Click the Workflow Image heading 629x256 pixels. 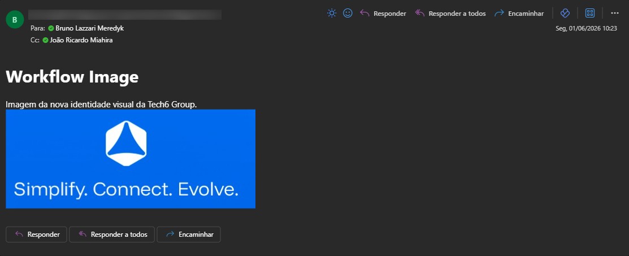(x=72, y=76)
